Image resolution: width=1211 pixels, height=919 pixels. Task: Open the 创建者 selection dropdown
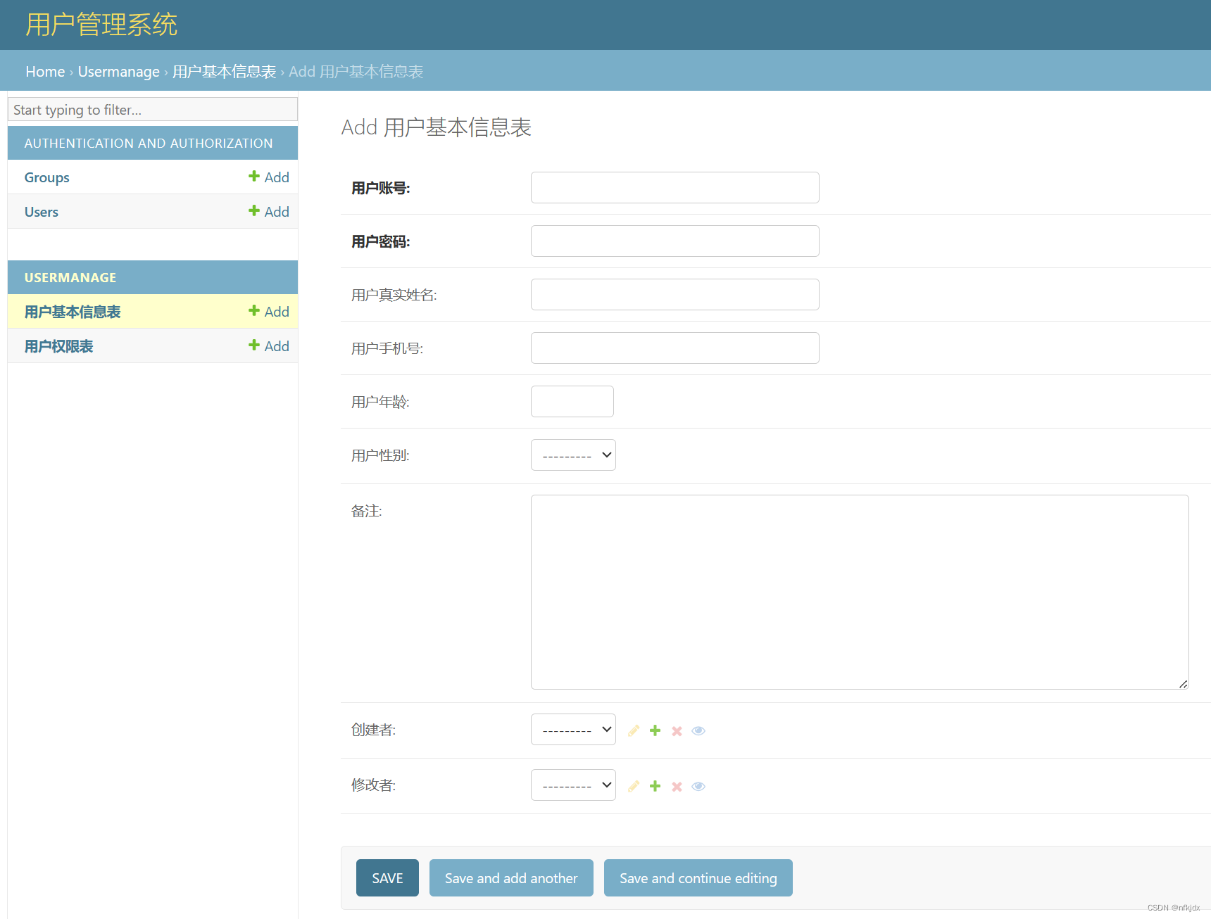point(572,729)
